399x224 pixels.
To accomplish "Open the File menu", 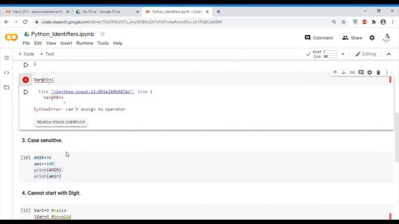I will click(x=26, y=43).
